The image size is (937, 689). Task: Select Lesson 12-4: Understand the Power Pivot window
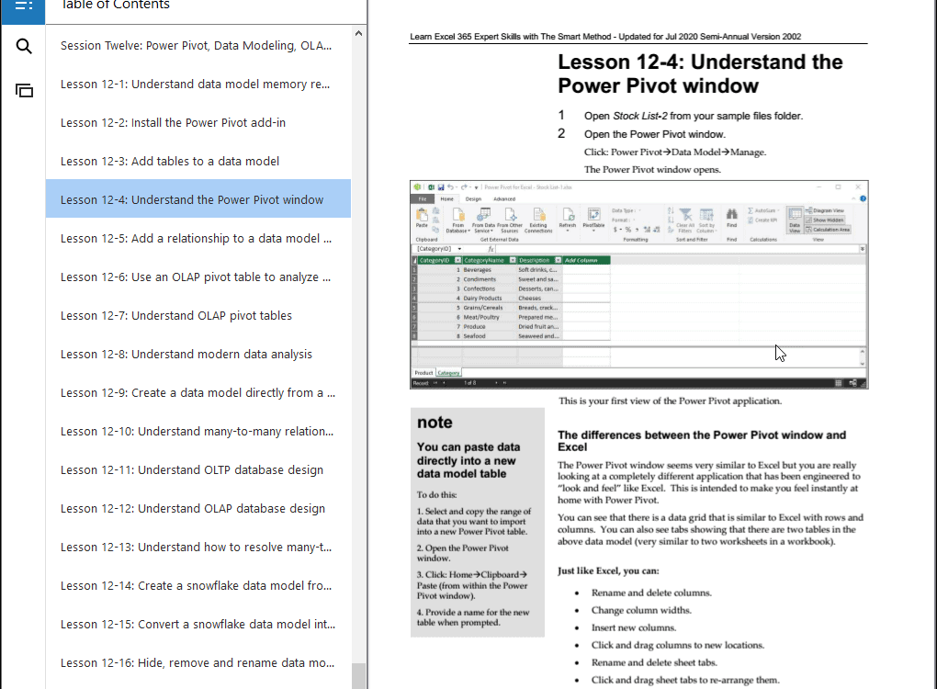click(198, 199)
